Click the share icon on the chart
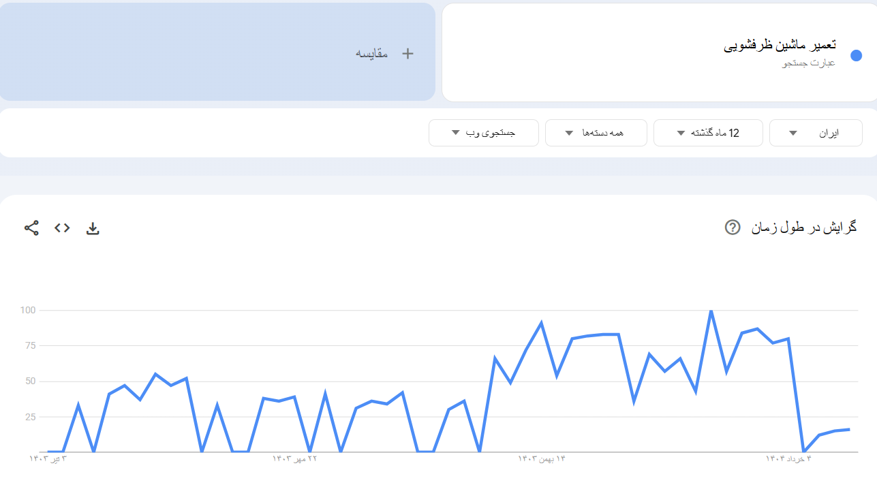The image size is (877, 485). (31, 228)
